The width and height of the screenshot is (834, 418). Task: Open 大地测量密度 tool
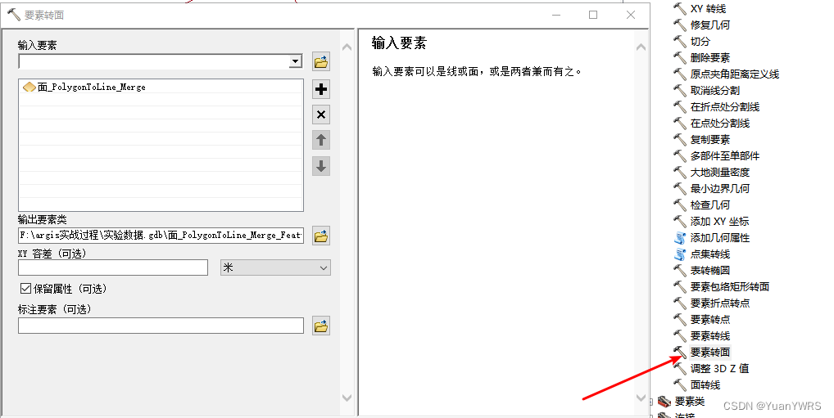(x=719, y=172)
